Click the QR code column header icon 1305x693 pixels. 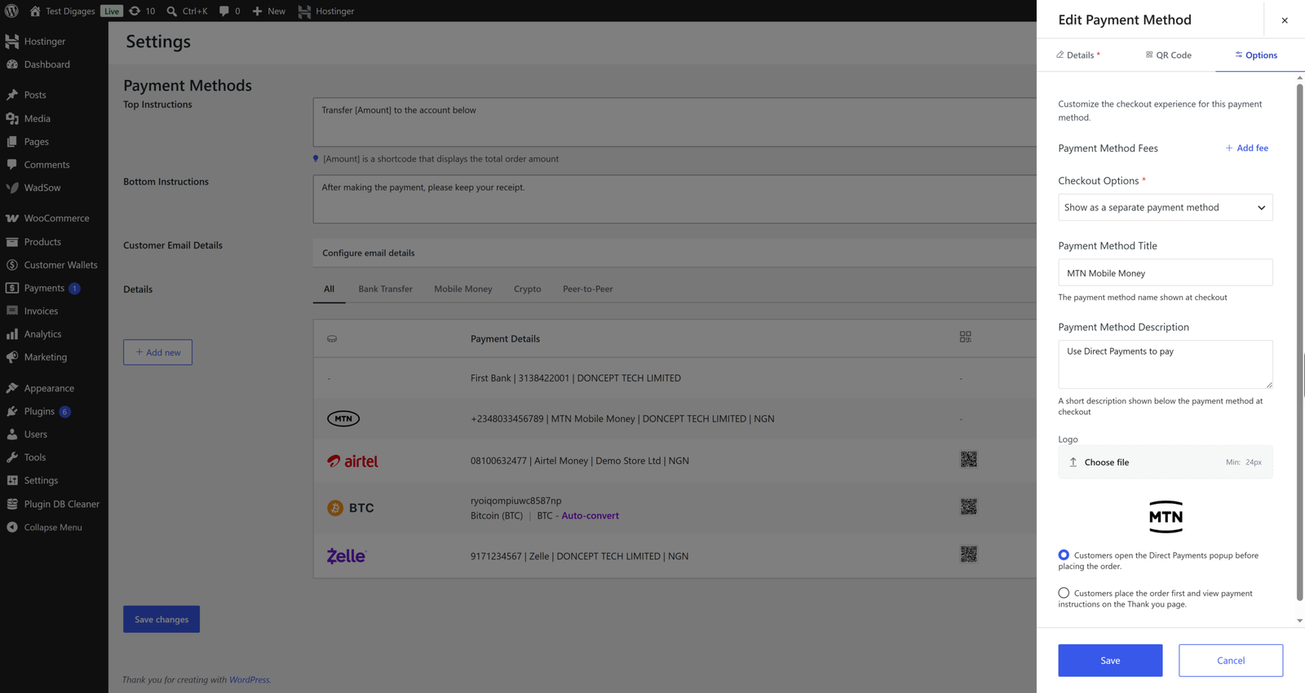[966, 337]
